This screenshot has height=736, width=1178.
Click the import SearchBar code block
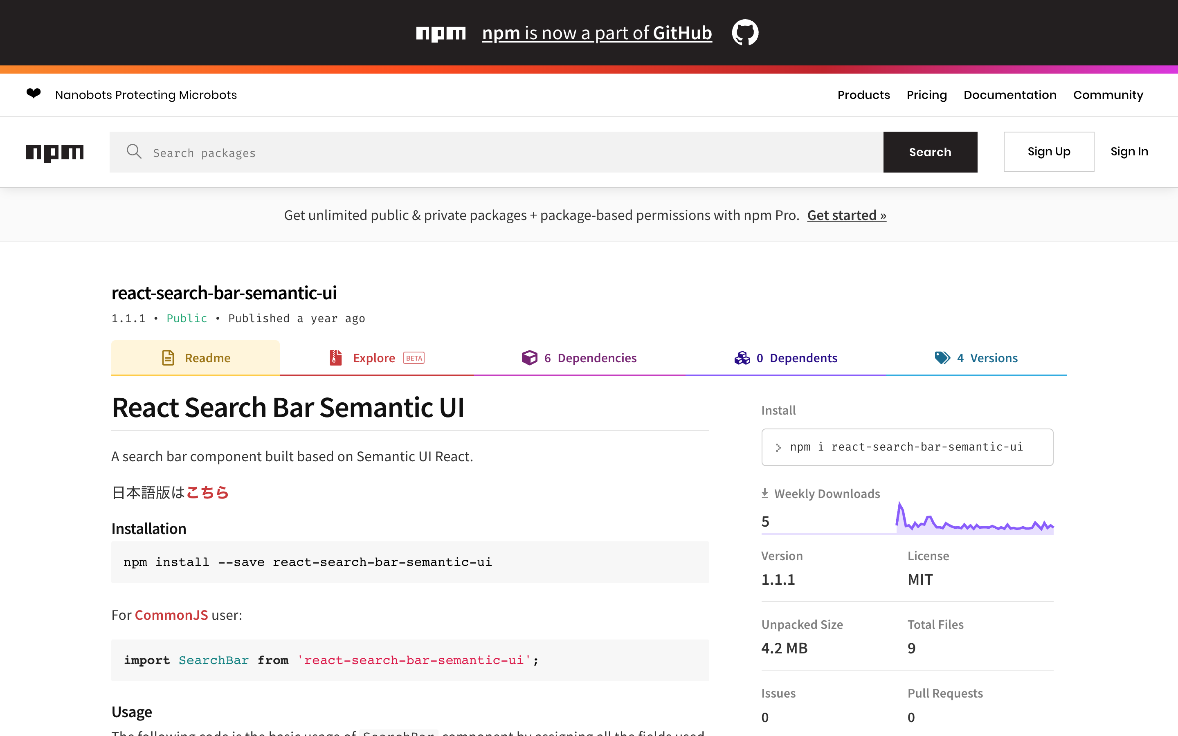(410, 660)
